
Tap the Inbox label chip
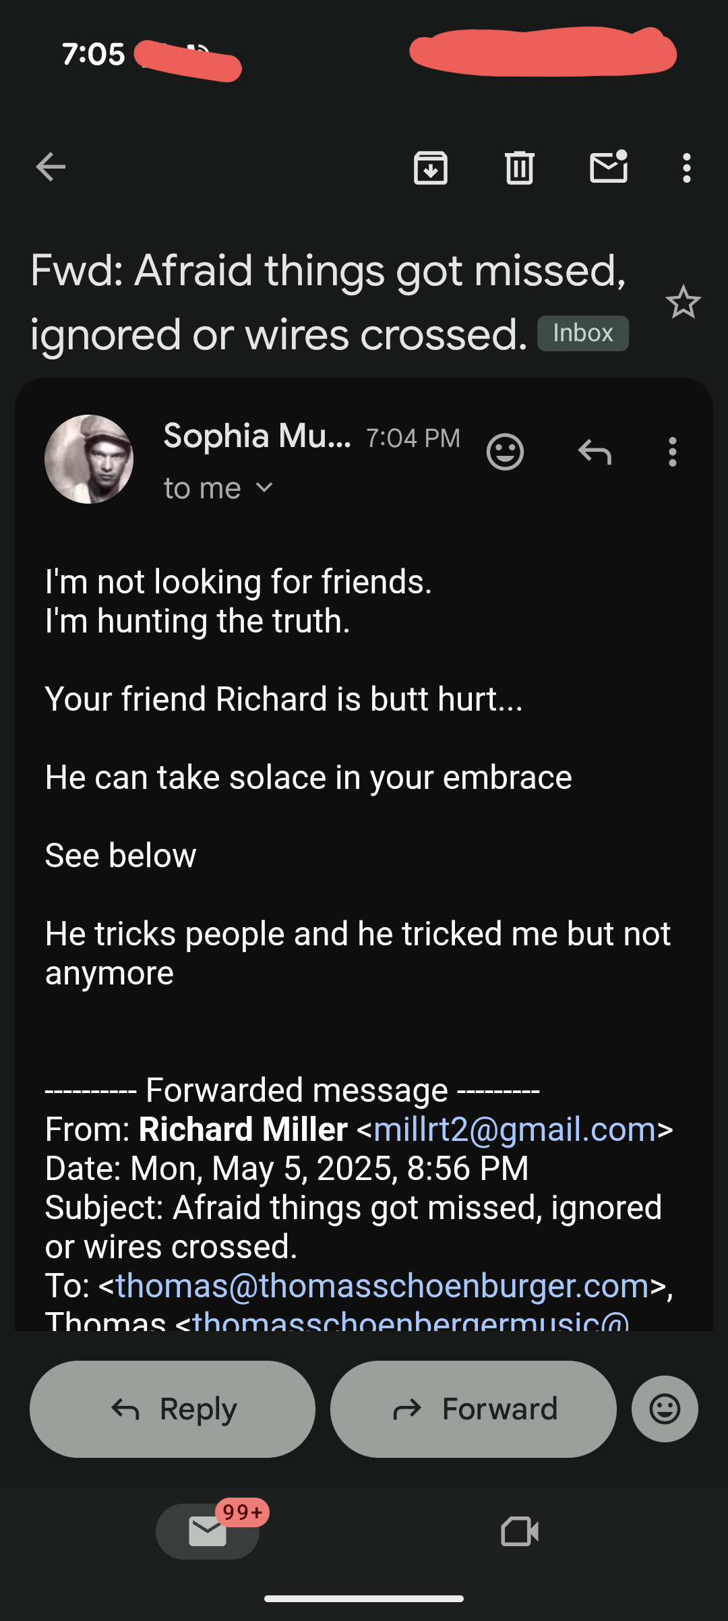click(x=582, y=333)
